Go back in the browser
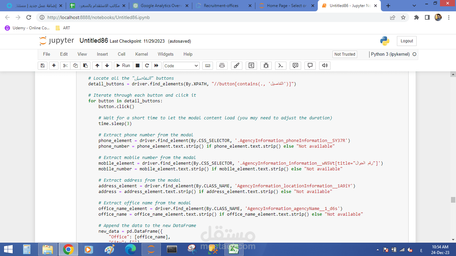Viewport: 456px width, 256px height. tap(7, 17)
